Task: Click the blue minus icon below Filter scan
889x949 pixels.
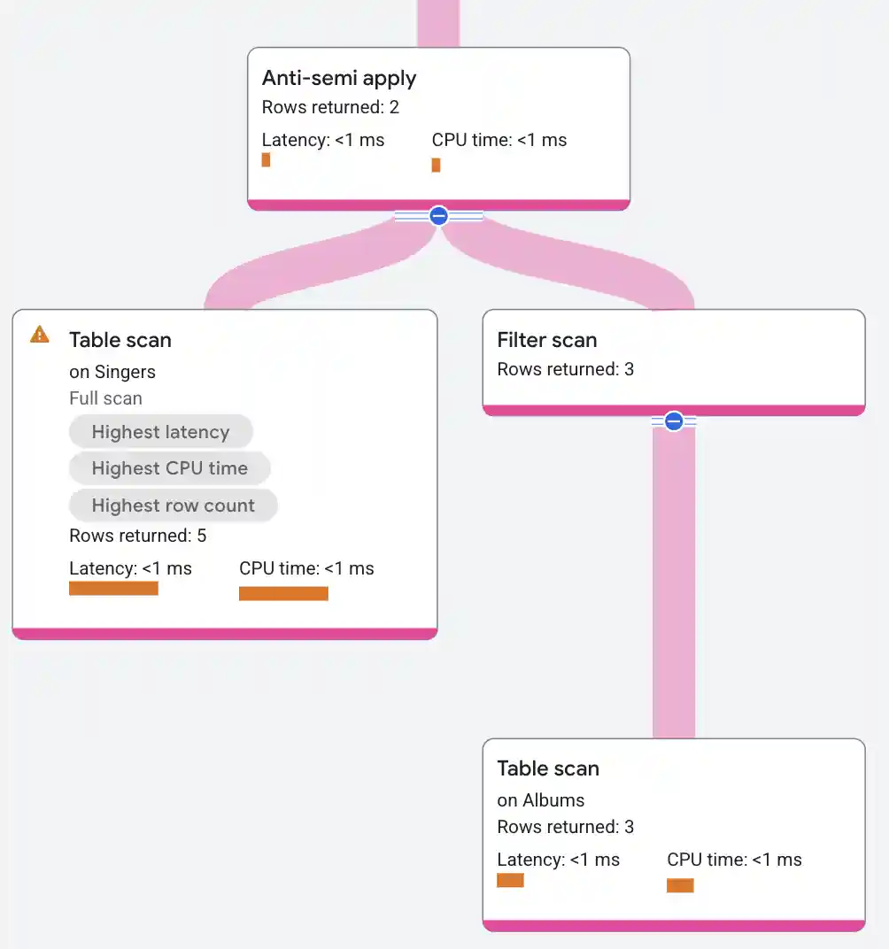Action: pyautogui.click(x=674, y=420)
